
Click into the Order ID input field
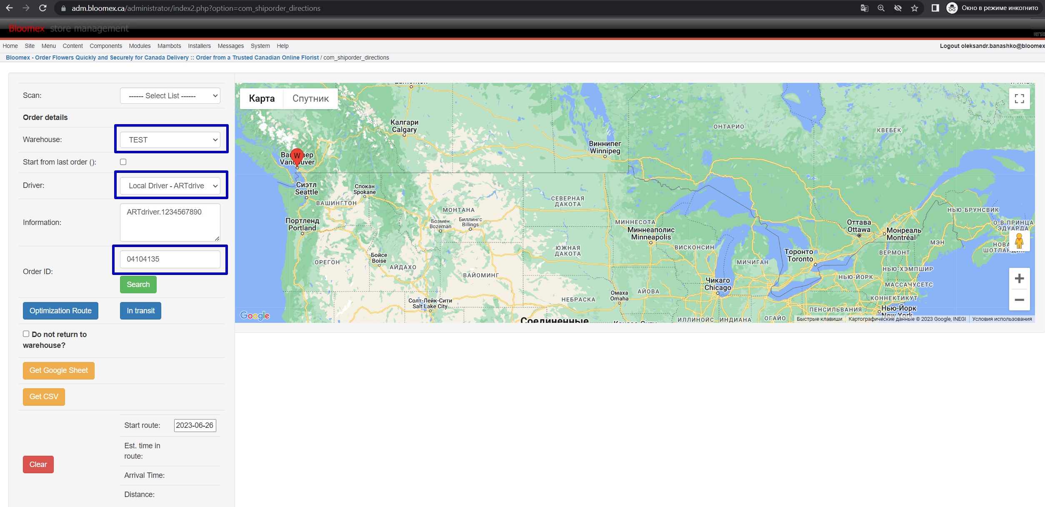click(x=170, y=259)
